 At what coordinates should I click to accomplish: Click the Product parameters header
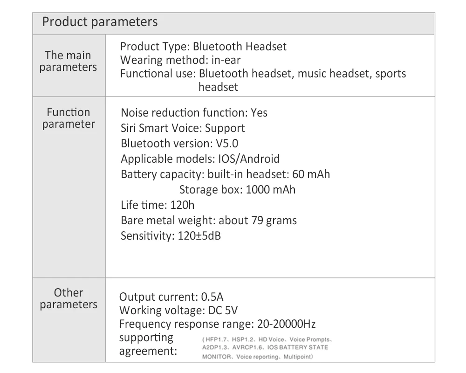coord(100,22)
